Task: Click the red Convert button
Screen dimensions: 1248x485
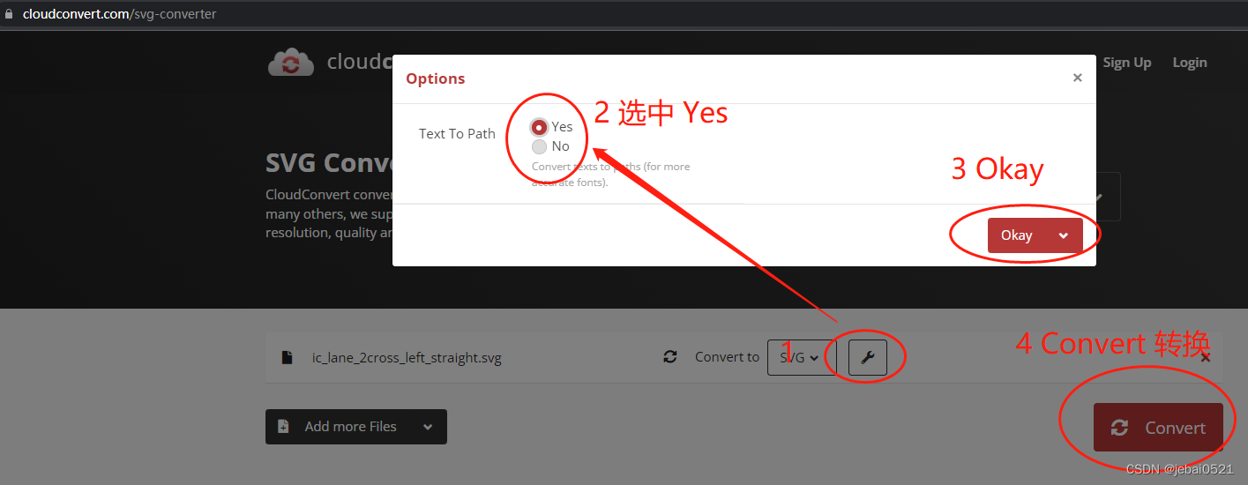Action: coord(1158,428)
